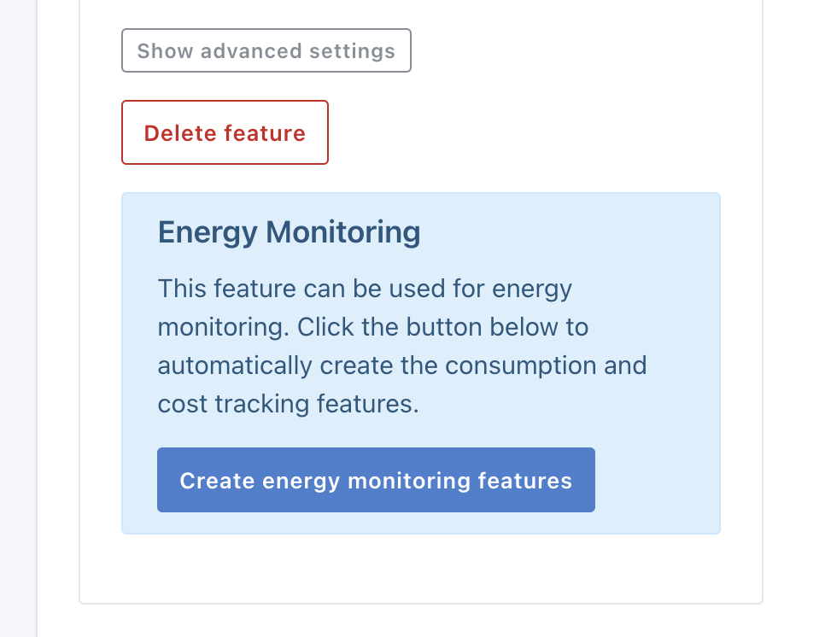This screenshot has height=637, width=825.
Task: Remove this feature via Delete feature
Action: coord(225,132)
